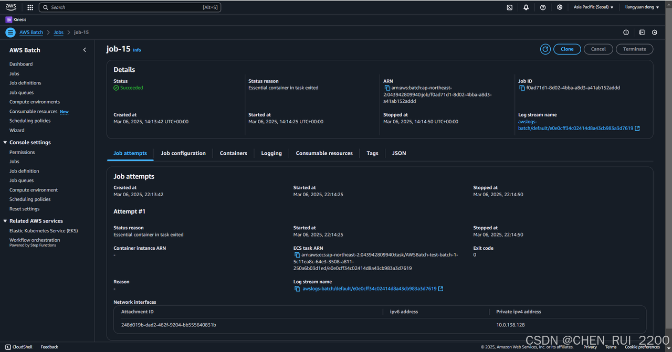Switch to the JSON tab
The height and width of the screenshot is (352, 672).
(399, 153)
